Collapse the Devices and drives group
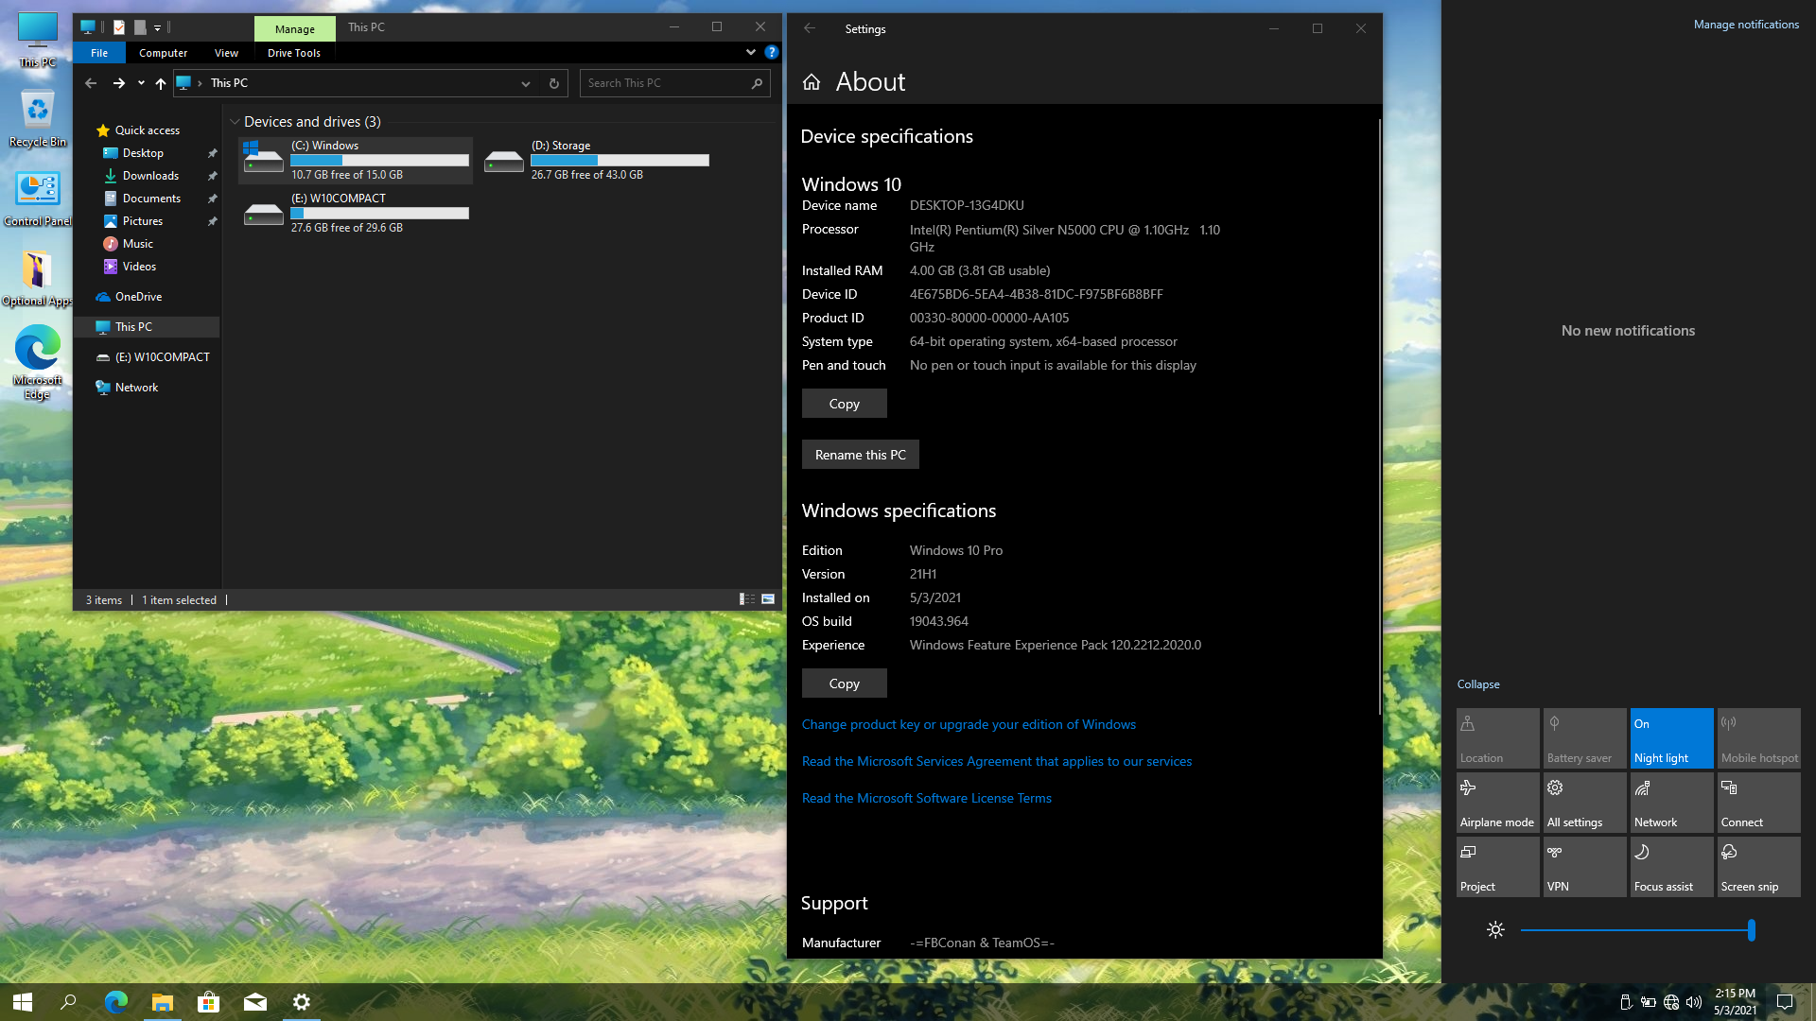Screen dimensions: 1816x1021 click(x=235, y=122)
